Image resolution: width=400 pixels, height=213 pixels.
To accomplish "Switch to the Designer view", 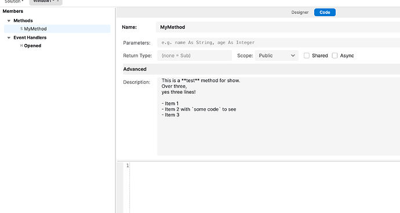I will tap(300, 12).
